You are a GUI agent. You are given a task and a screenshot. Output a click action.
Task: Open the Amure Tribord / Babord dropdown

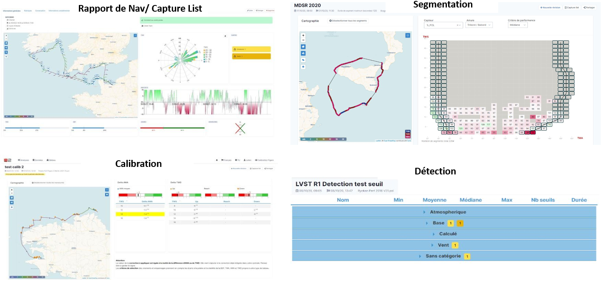pyautogui.click(x=479, y=25)
